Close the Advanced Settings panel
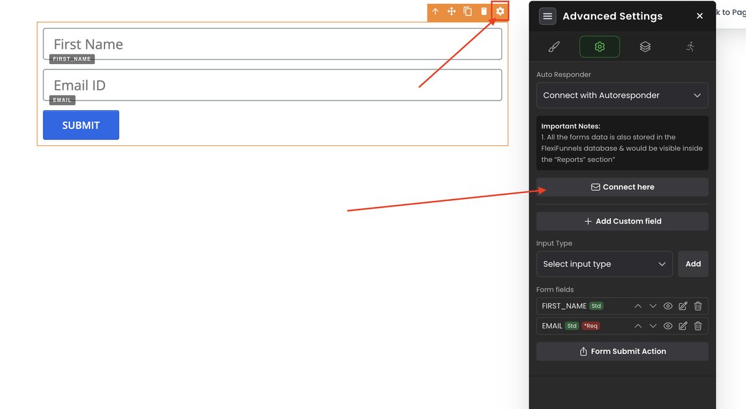746x409 pixels. [699, 16]
